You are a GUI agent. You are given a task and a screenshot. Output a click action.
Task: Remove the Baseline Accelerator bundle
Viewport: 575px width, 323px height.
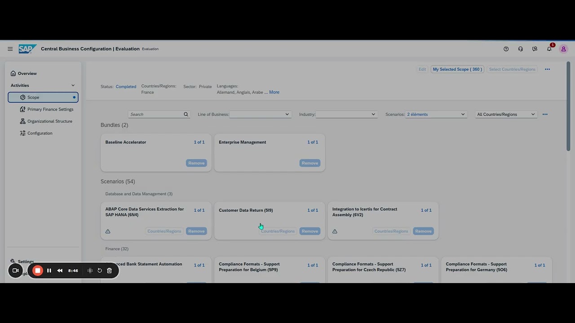(196, 163)
